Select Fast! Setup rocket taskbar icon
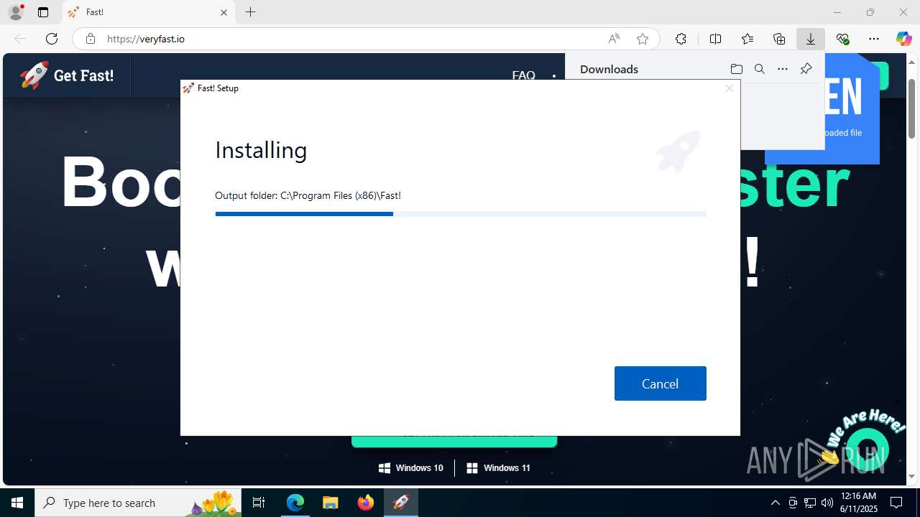 [x=401, y=503]
